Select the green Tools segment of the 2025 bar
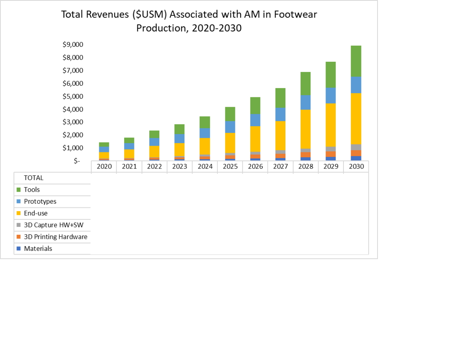The width and height of the screenshot is (449, 337). 230,114
